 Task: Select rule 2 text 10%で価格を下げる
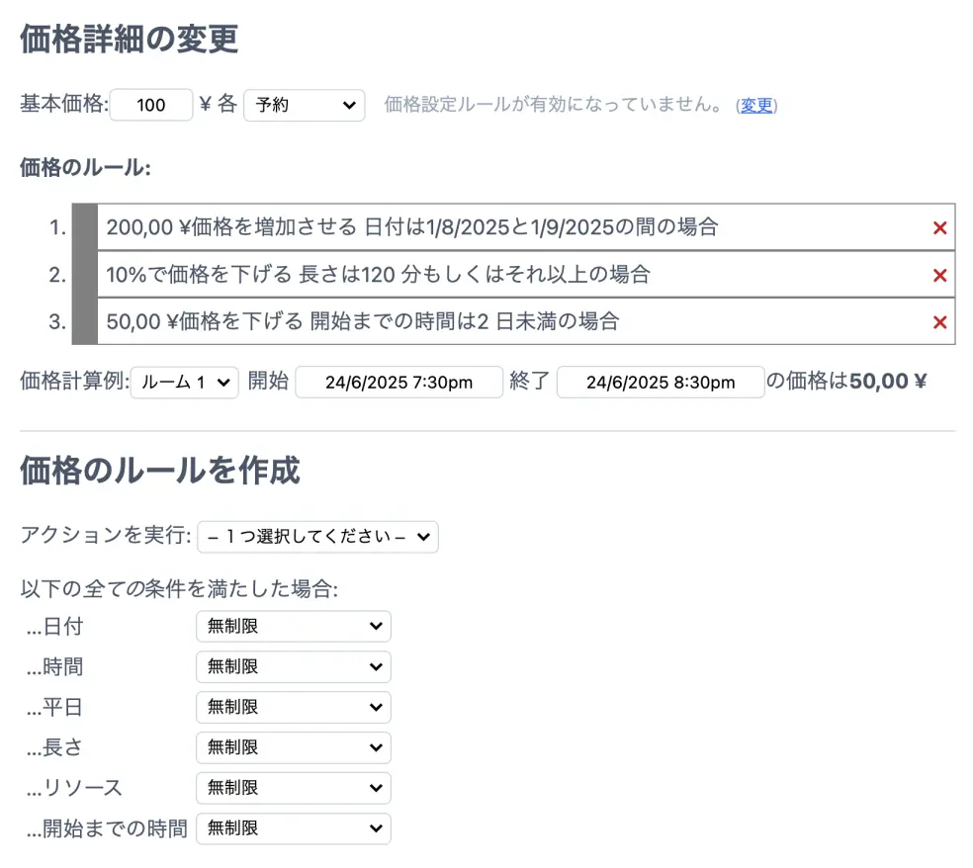click(x=199, y=274)
